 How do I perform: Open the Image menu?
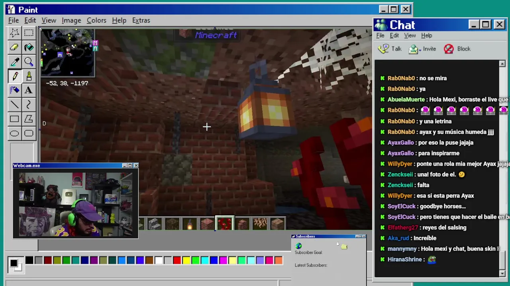click(x=71, y=20)
